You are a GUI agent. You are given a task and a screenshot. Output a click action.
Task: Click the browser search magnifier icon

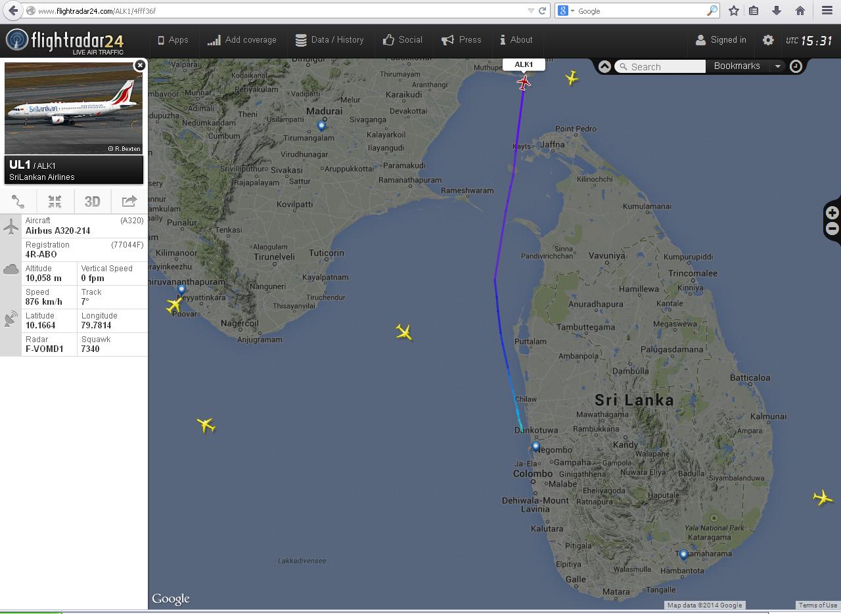[712, 11]
